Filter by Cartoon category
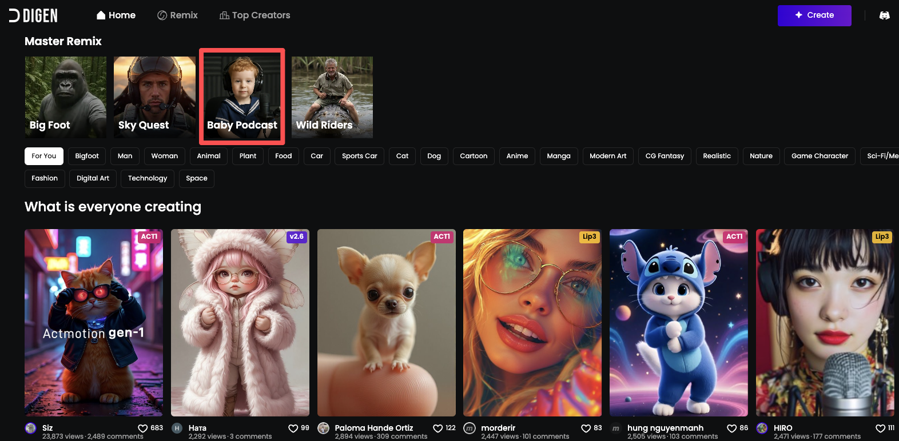Image resolution: width=899 pixels, height=441 pixels. (x=474, y=156)
